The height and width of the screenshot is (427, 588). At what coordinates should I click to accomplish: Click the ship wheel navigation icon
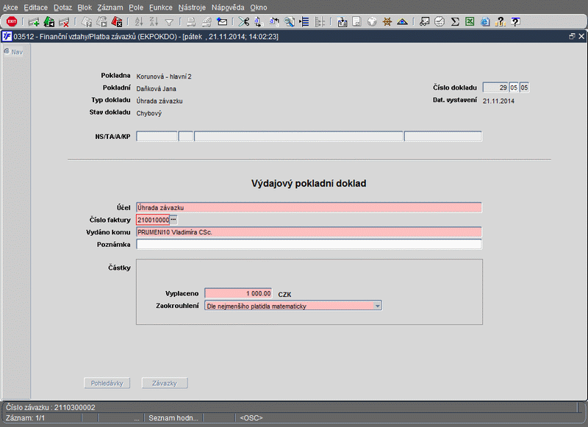click(387, 22)
